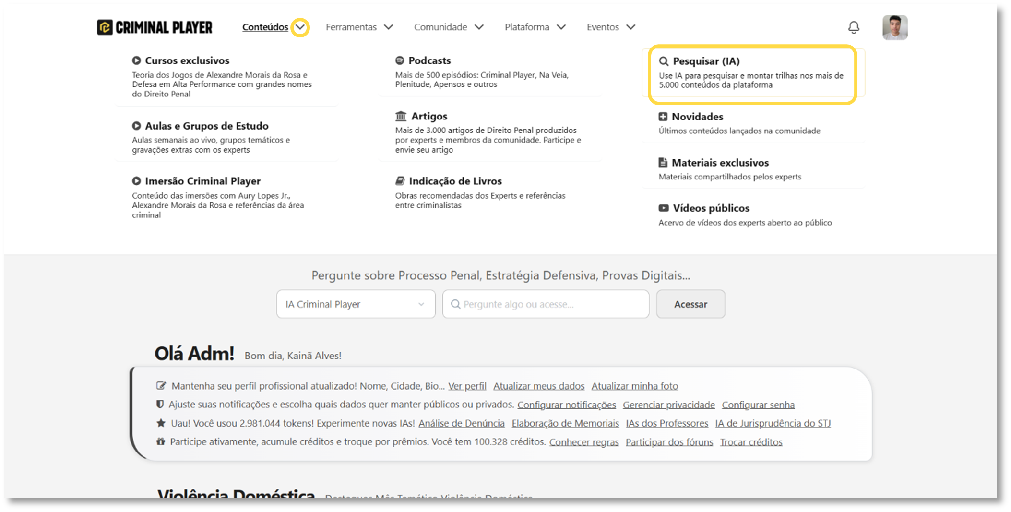Click the Materiais exclusivos document icon

pos(663,162)
